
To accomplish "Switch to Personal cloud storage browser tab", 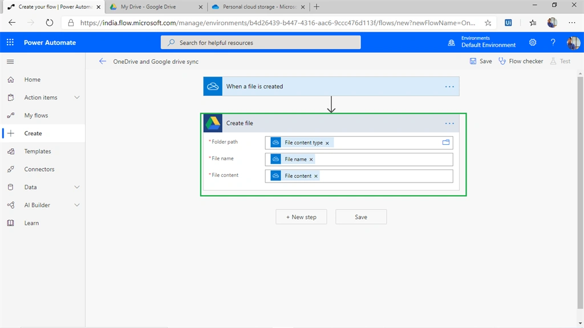I will tap(258, 7).
